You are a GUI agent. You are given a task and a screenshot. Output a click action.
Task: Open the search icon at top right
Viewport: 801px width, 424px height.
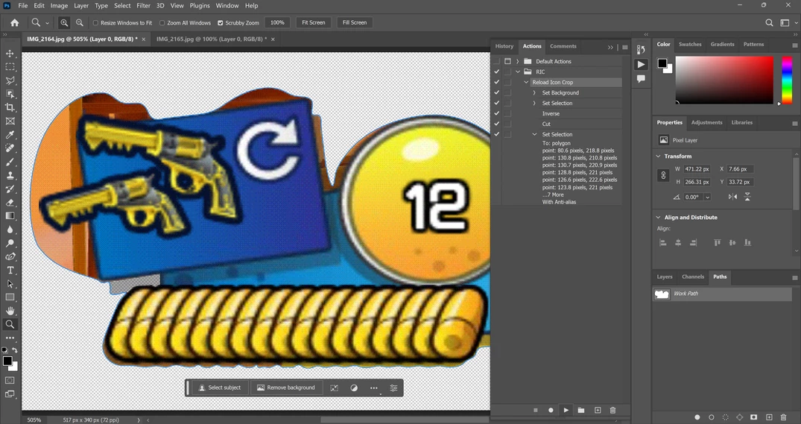point(769,22)
